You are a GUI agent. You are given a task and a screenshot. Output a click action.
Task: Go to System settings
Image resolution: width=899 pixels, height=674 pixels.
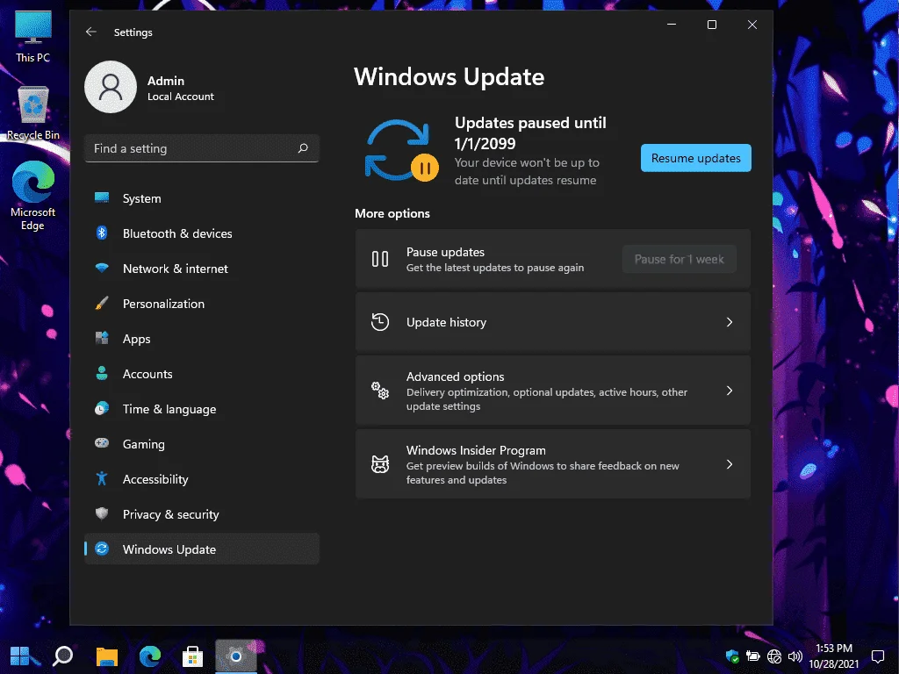pyautogui.click(x=201, y=198)
